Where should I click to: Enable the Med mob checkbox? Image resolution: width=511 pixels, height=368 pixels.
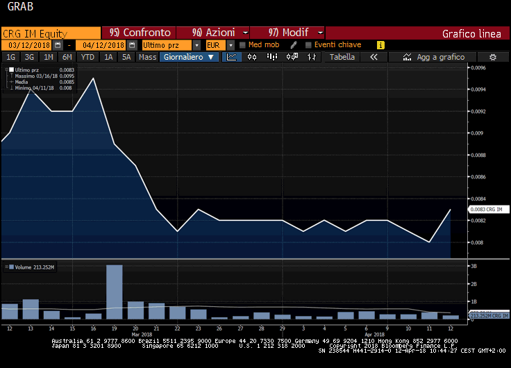(x=242, y=45)
